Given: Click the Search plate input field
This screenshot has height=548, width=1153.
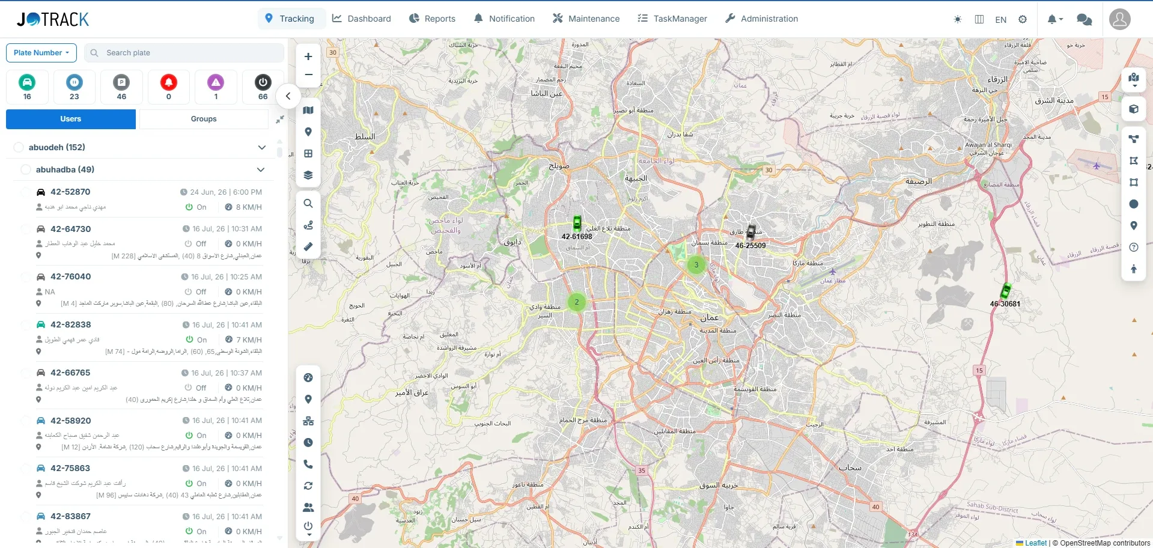Looking at the screenshot, I should point(184,53).
